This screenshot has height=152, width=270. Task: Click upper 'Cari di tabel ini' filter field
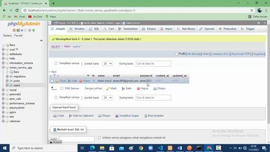[x=153, y=64]
